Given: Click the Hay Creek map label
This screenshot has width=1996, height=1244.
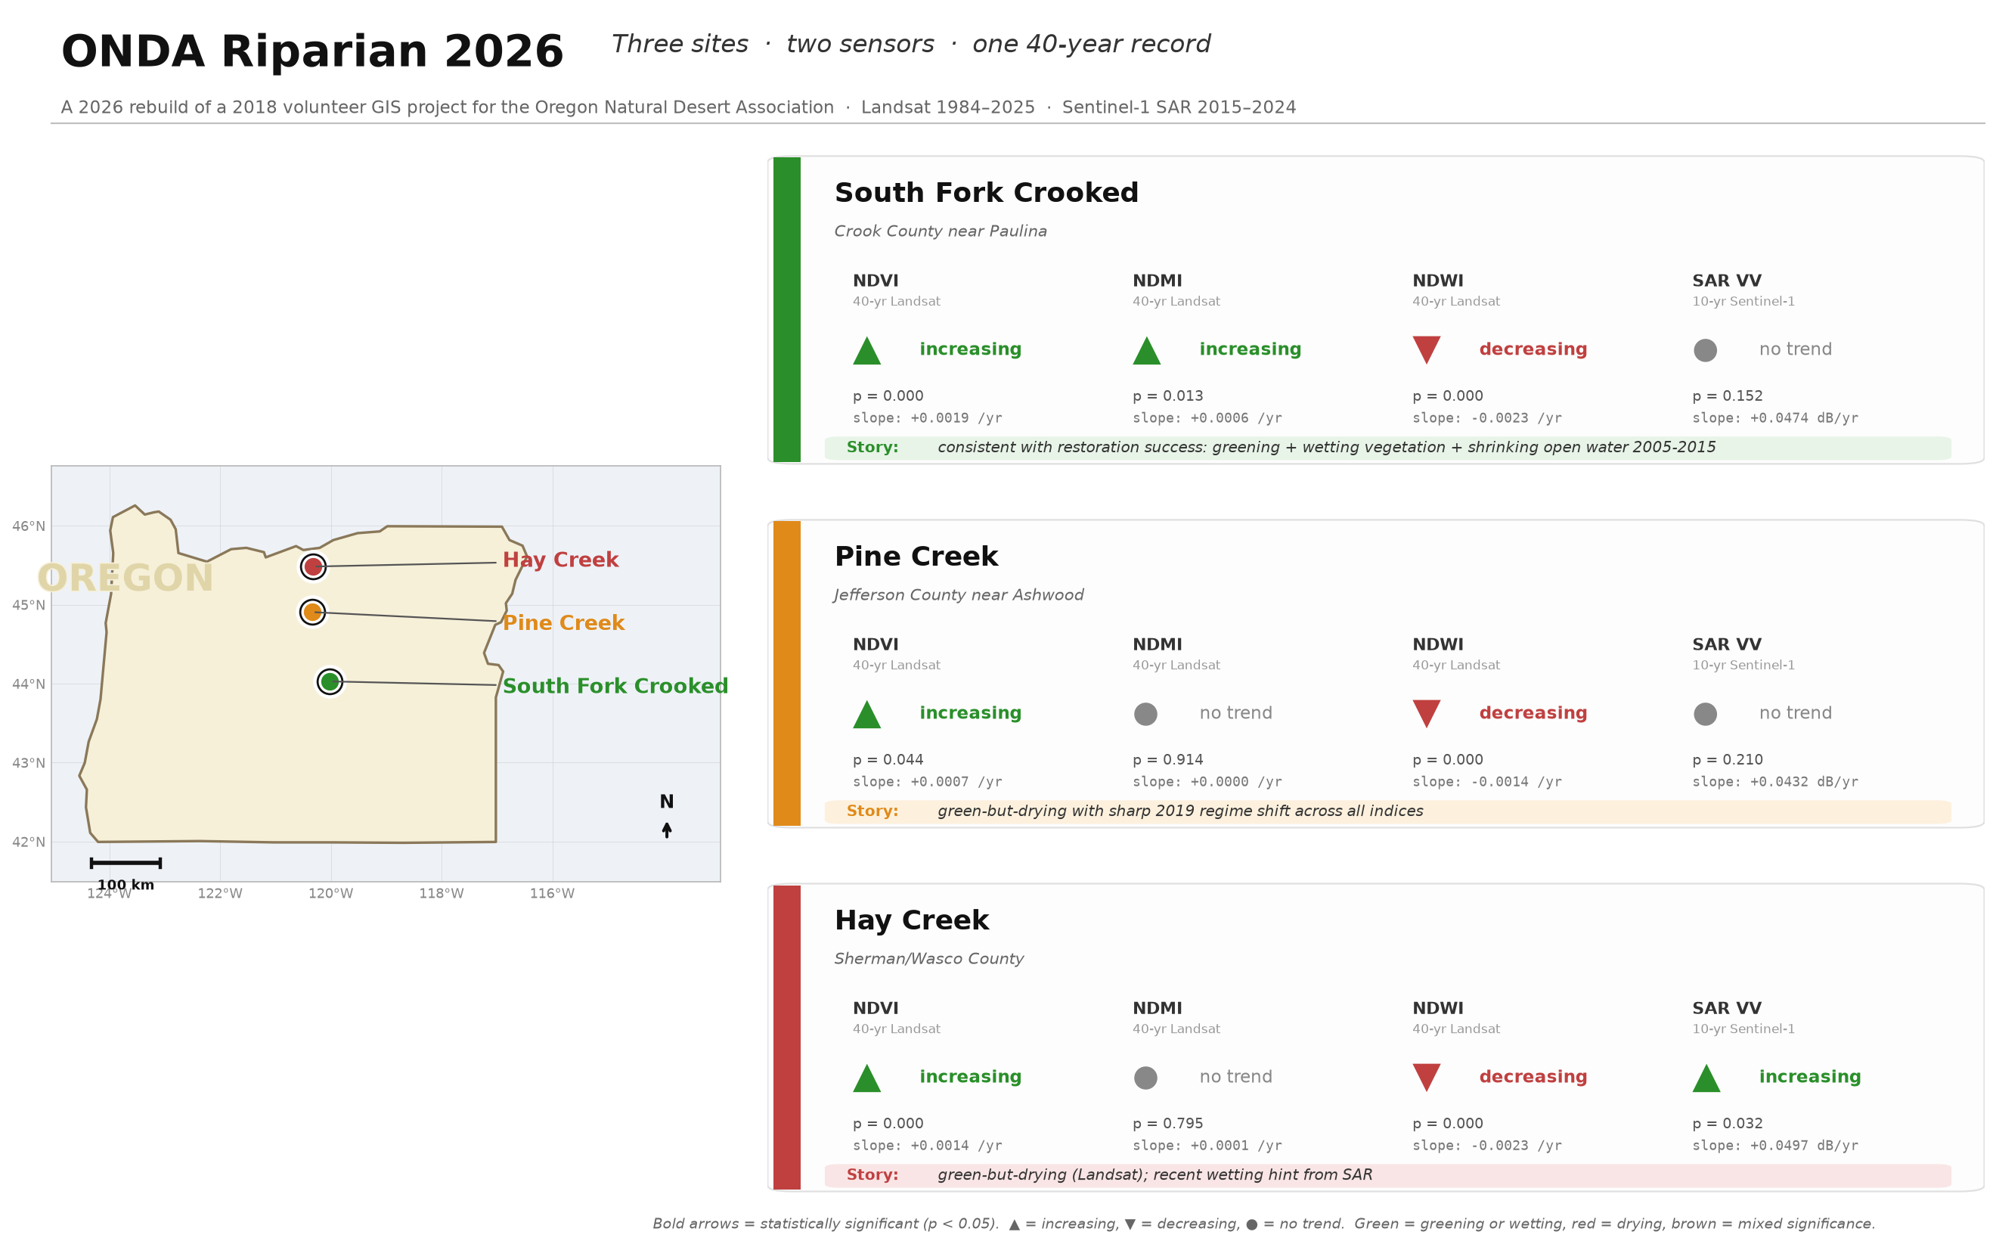Looking at the screenshot, I should [560, 560].
